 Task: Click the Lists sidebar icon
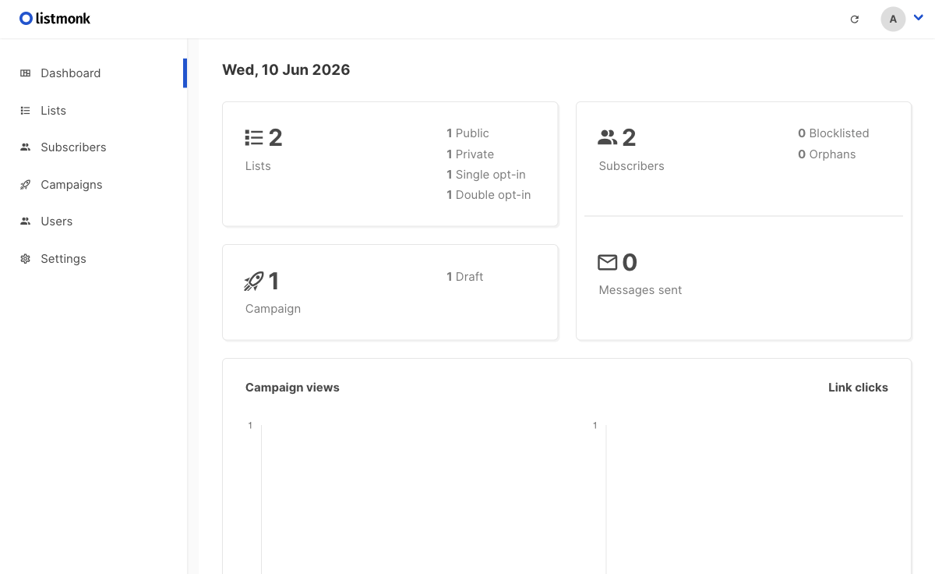pyautogui.click(x=26, y=111)
